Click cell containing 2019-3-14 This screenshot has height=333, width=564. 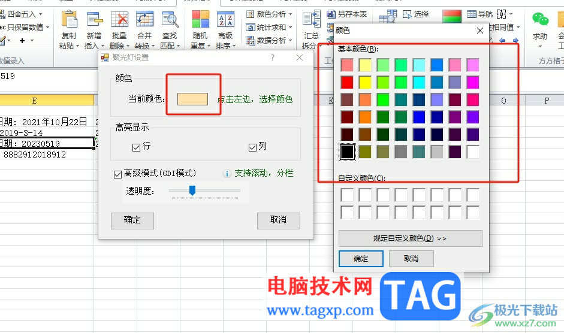(47, 133)
